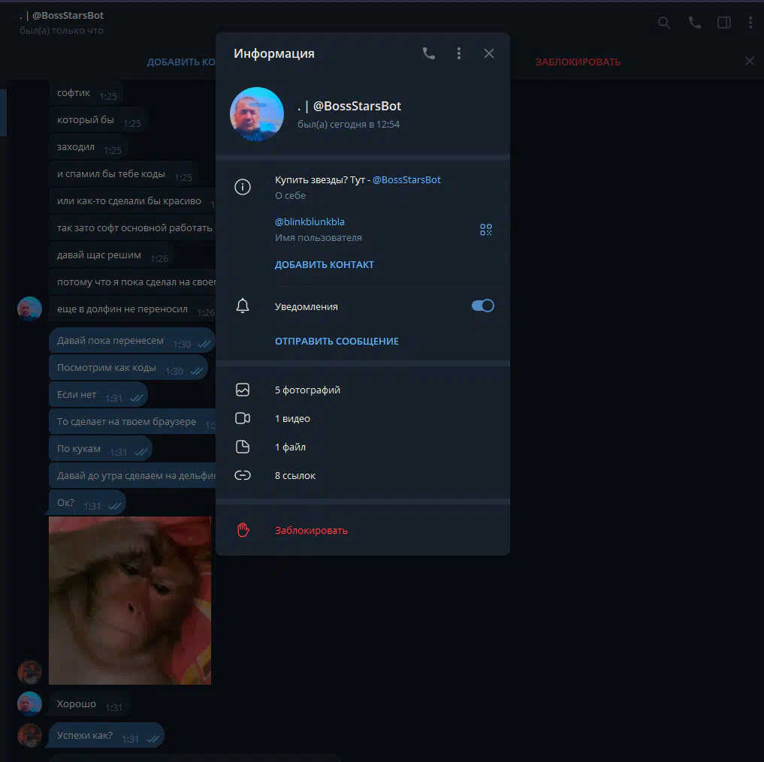Click the chat title @BossStarsBot in header
The height and width of the screenshot is (762, 764).
point(62,16)
